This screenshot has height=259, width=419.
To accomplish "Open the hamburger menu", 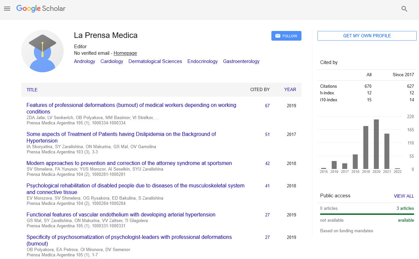I will point(7,9).
